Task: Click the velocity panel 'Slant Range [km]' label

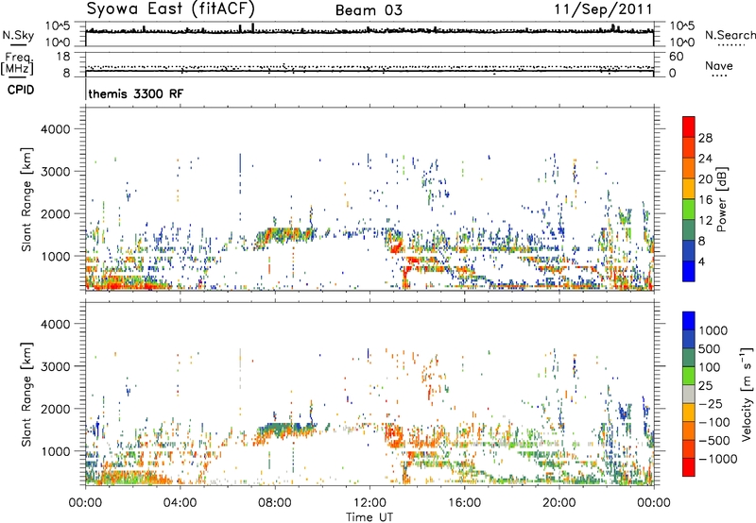Action: pyautogui.click(x=26, y=394)
